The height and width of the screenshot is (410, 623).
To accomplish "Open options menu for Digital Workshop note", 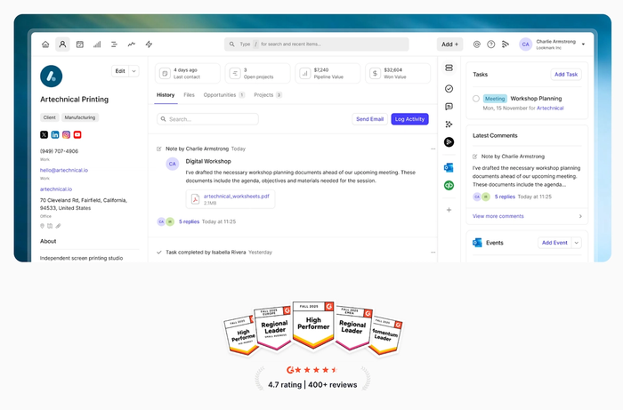I will tap(433, 149).
